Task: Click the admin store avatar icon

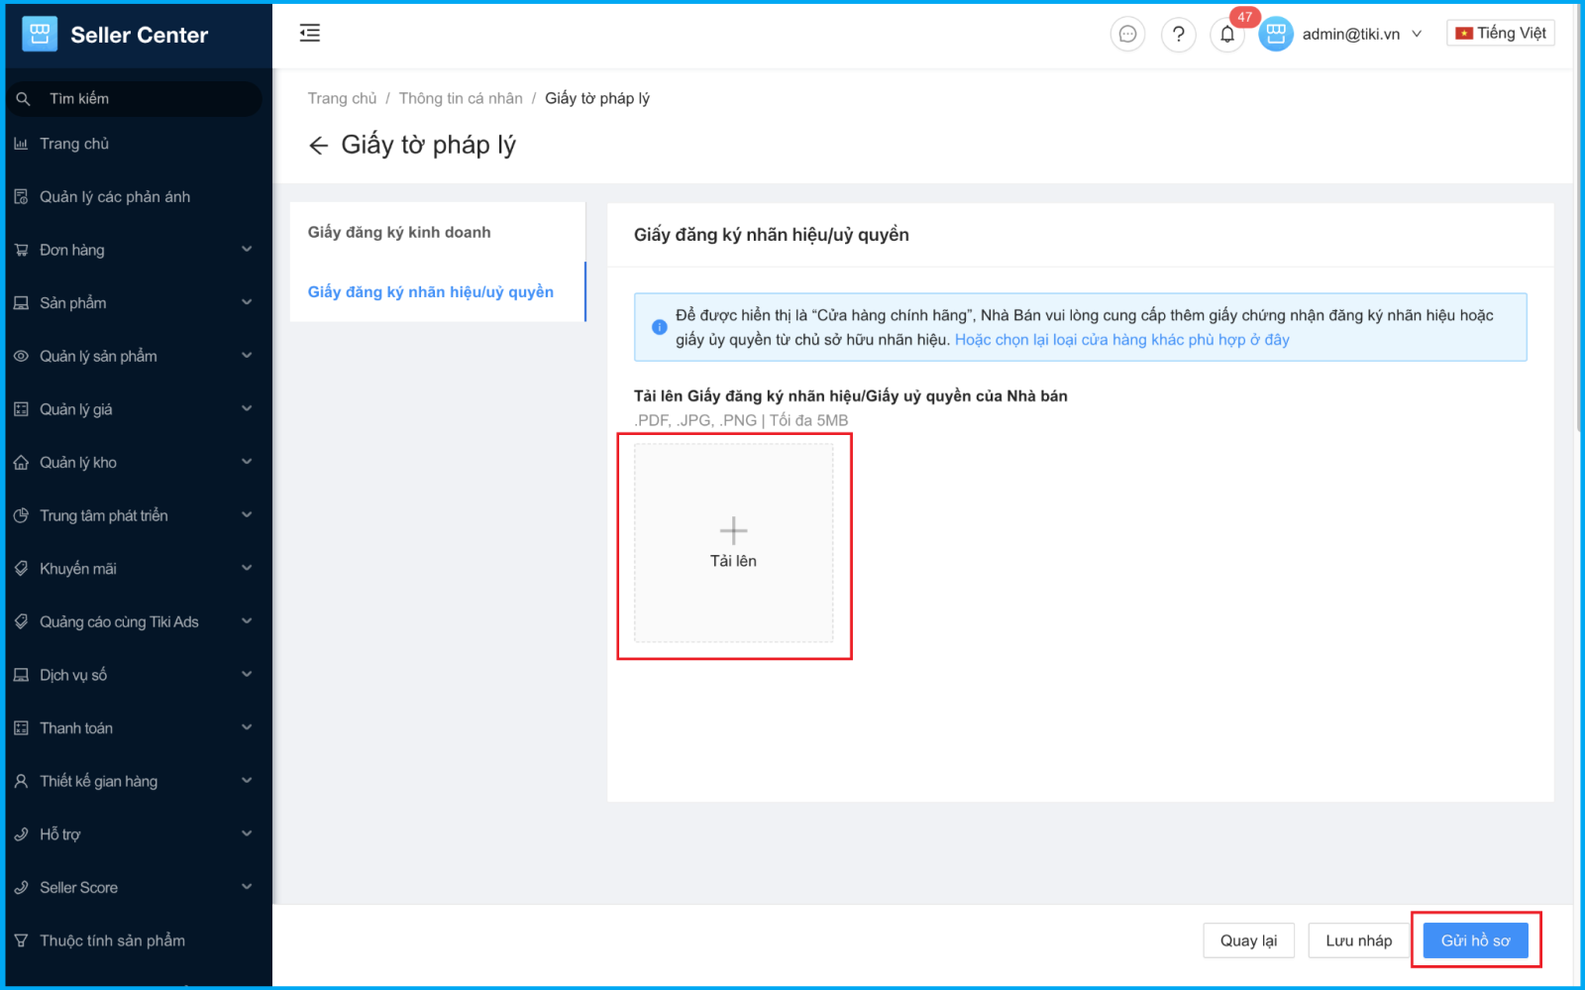Action: point(1276,34)
